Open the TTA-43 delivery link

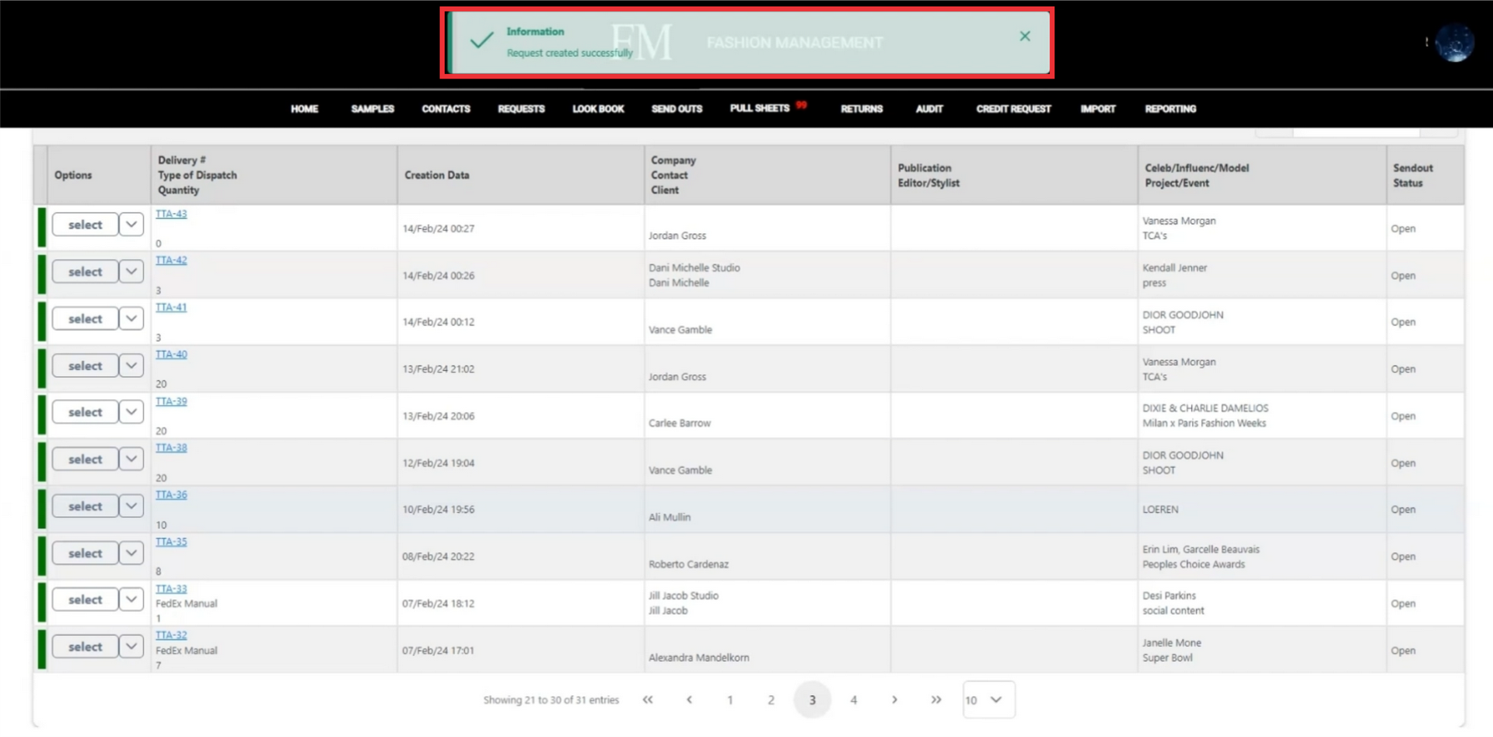pyautogui.click(x=171, y=214)
